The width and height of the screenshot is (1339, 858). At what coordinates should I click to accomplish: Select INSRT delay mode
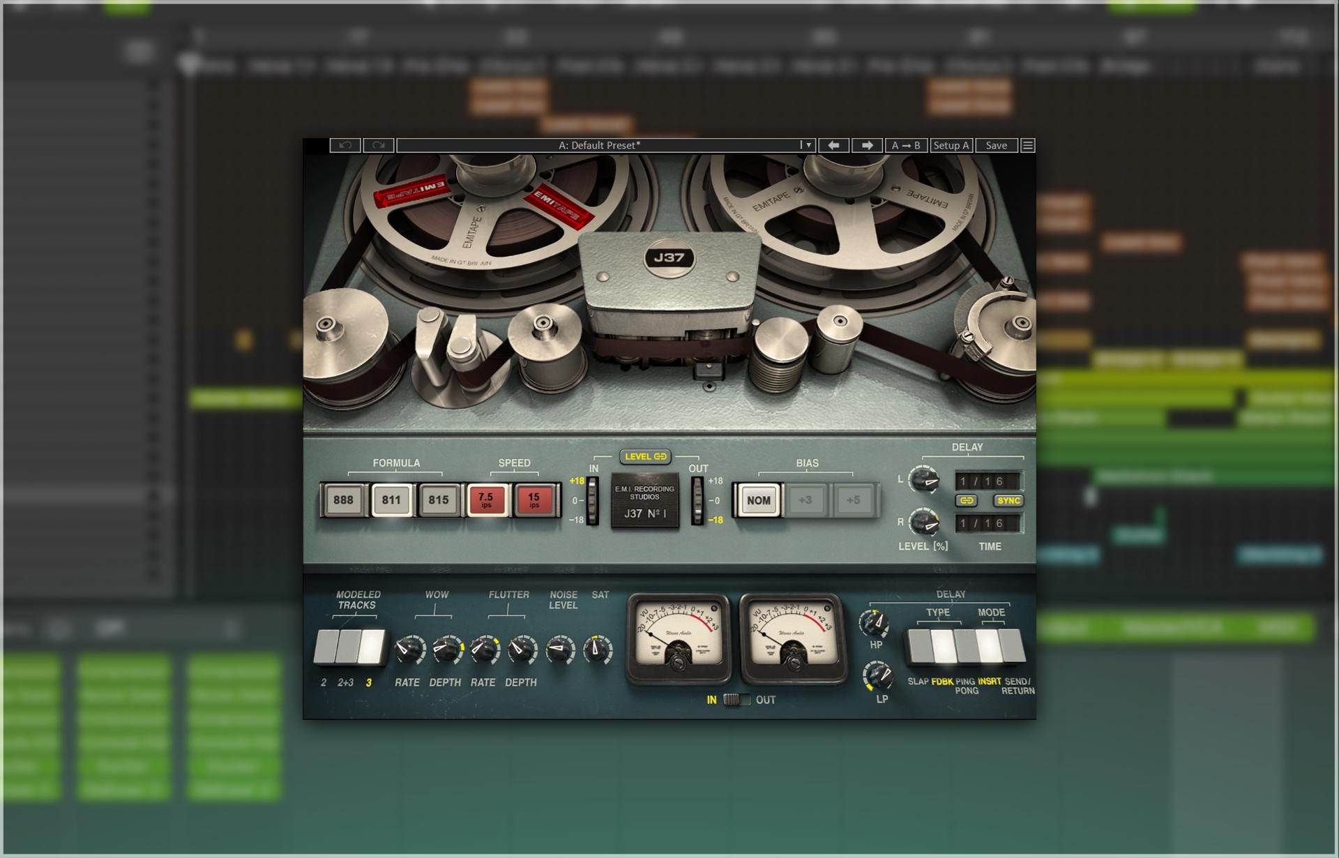pyautogui.click(x=989, y=647)
